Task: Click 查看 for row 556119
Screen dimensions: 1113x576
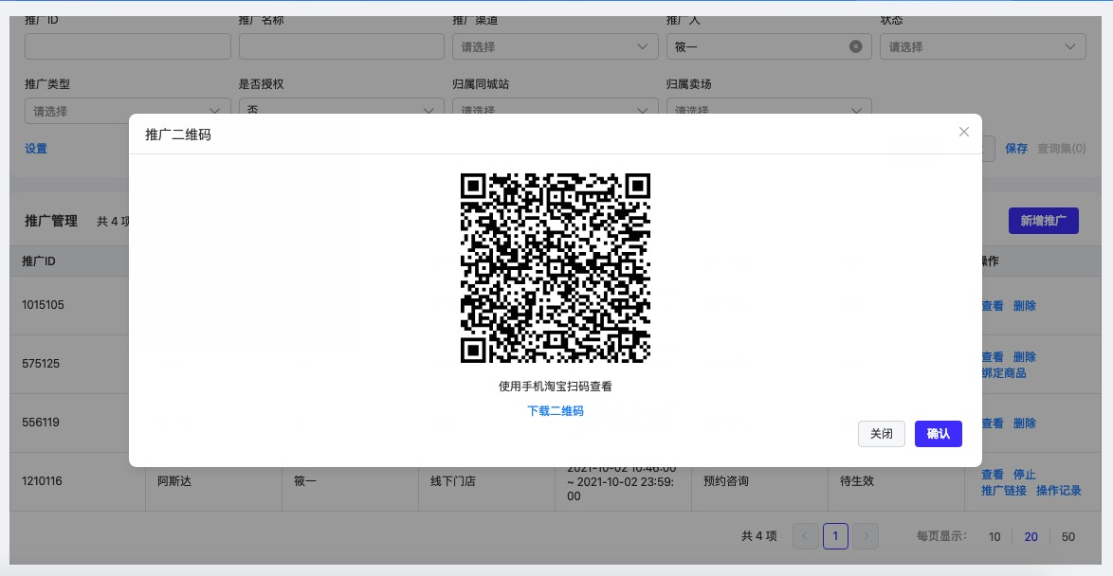Action: pyautogui.click(x=993, y=423)
